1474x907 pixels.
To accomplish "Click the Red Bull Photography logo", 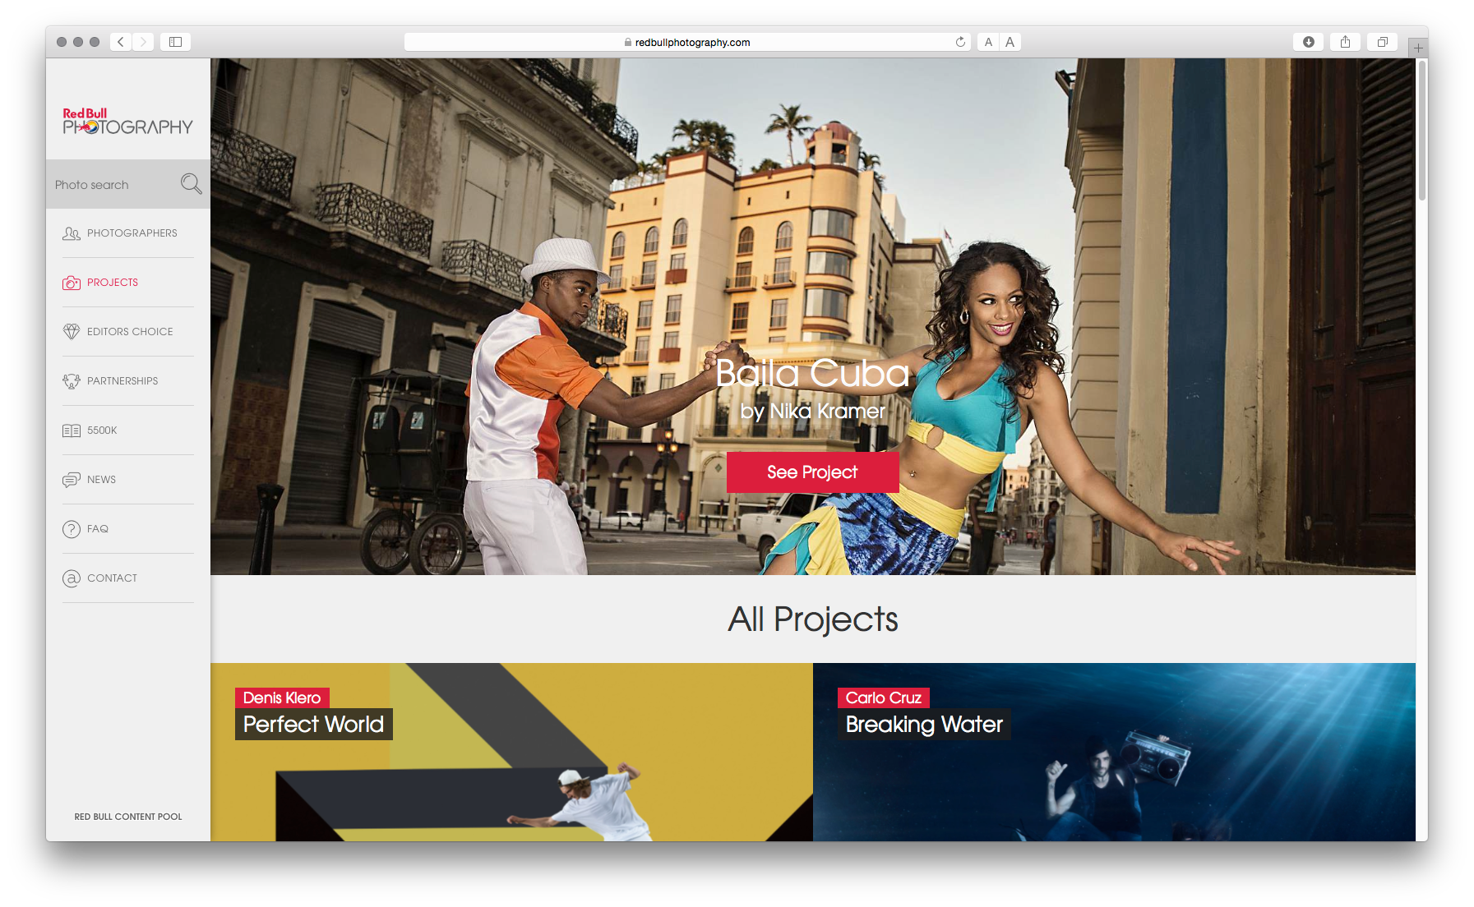I will [127, 121].
